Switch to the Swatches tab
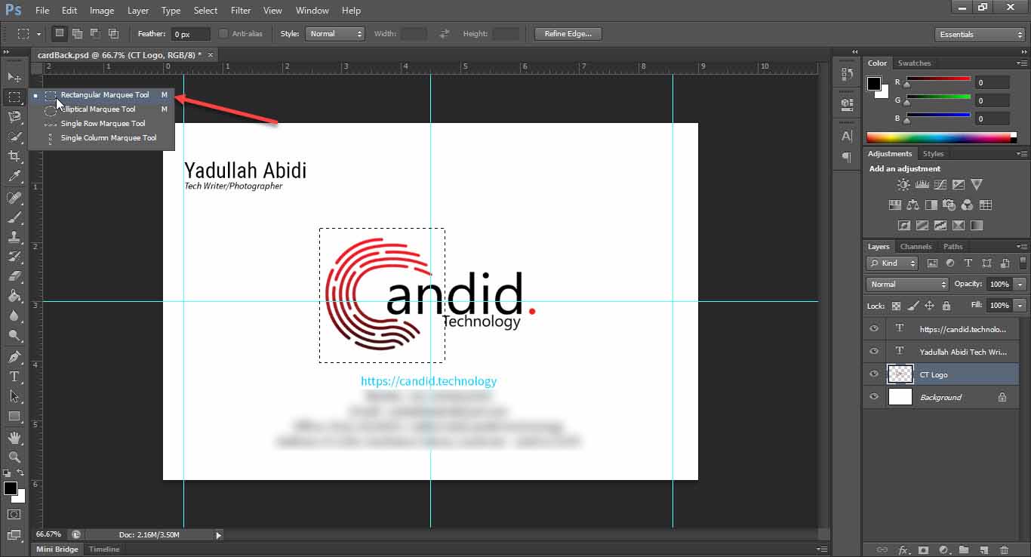 (914, 63)
